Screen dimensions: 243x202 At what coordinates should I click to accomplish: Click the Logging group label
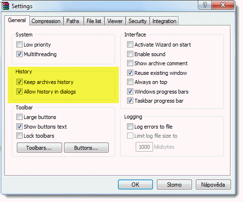[x=133, y=117]
